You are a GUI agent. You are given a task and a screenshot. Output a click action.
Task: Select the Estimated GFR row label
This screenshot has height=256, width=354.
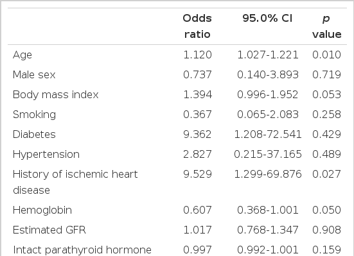click(x=49, y=230)
